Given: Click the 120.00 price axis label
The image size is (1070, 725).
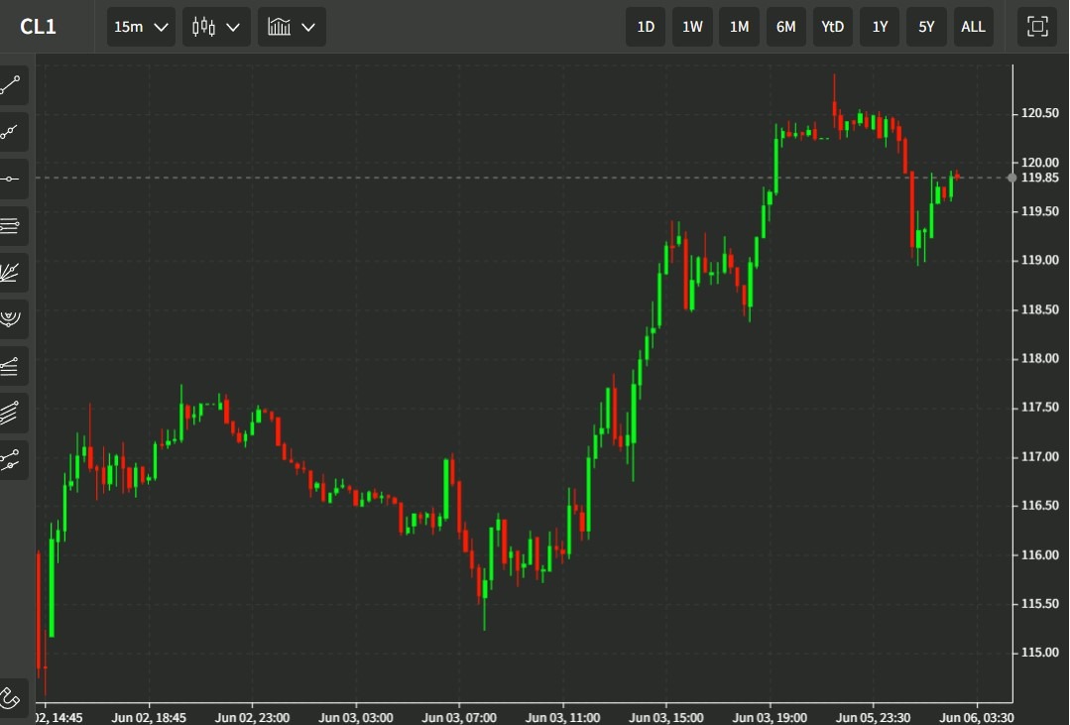Looking at the screenshot, I should click(1039, 163).
